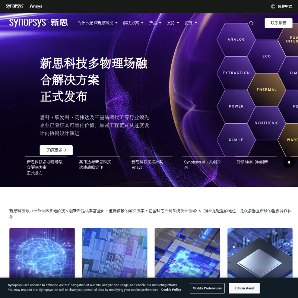
Task: Click the Modify Preferences button
Action: pyautogui.click(x=207, y=288)
